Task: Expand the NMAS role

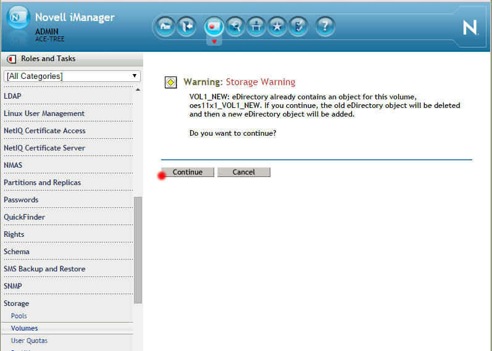Action: tap(13, 165)
